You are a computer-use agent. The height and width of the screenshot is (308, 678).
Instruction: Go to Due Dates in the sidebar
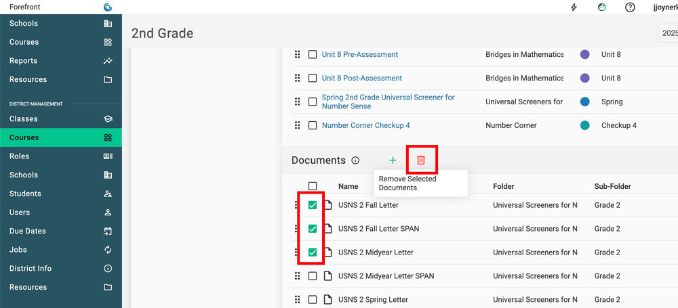(x=28, y=231)
